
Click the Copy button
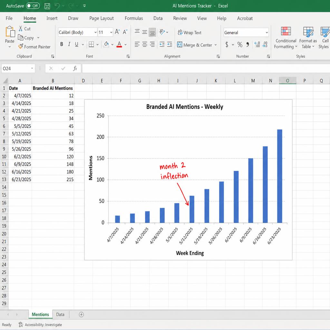tap(26, 38)
